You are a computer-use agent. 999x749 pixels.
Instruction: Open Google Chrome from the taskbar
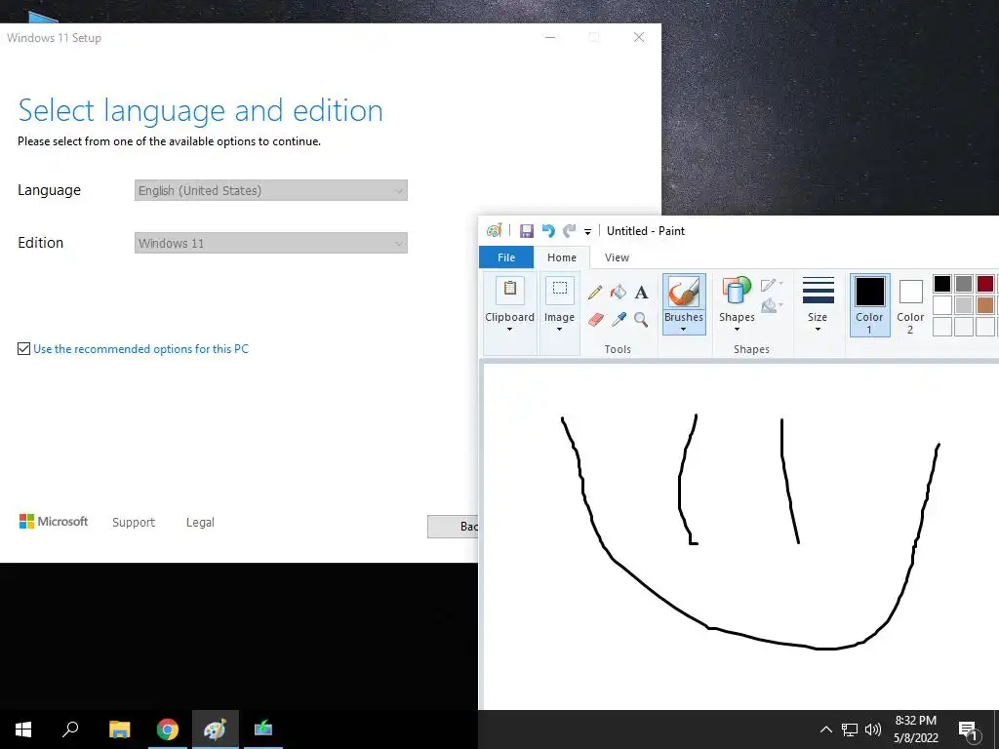(x=168, y=729)
